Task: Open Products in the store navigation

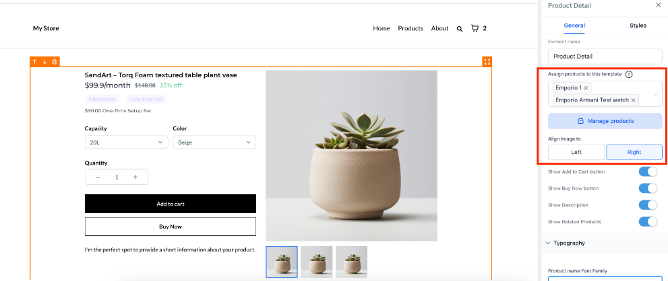Action: coord(411,28)
